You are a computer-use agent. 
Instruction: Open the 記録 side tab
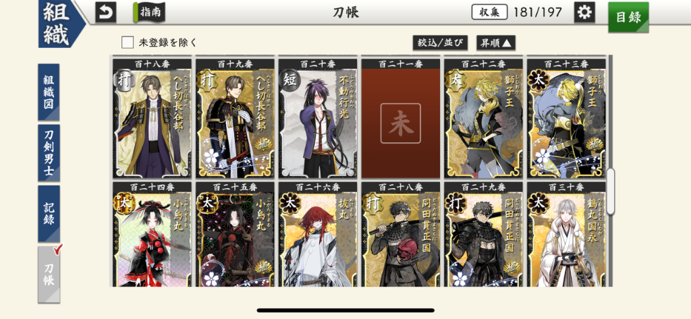pos(49,214)
